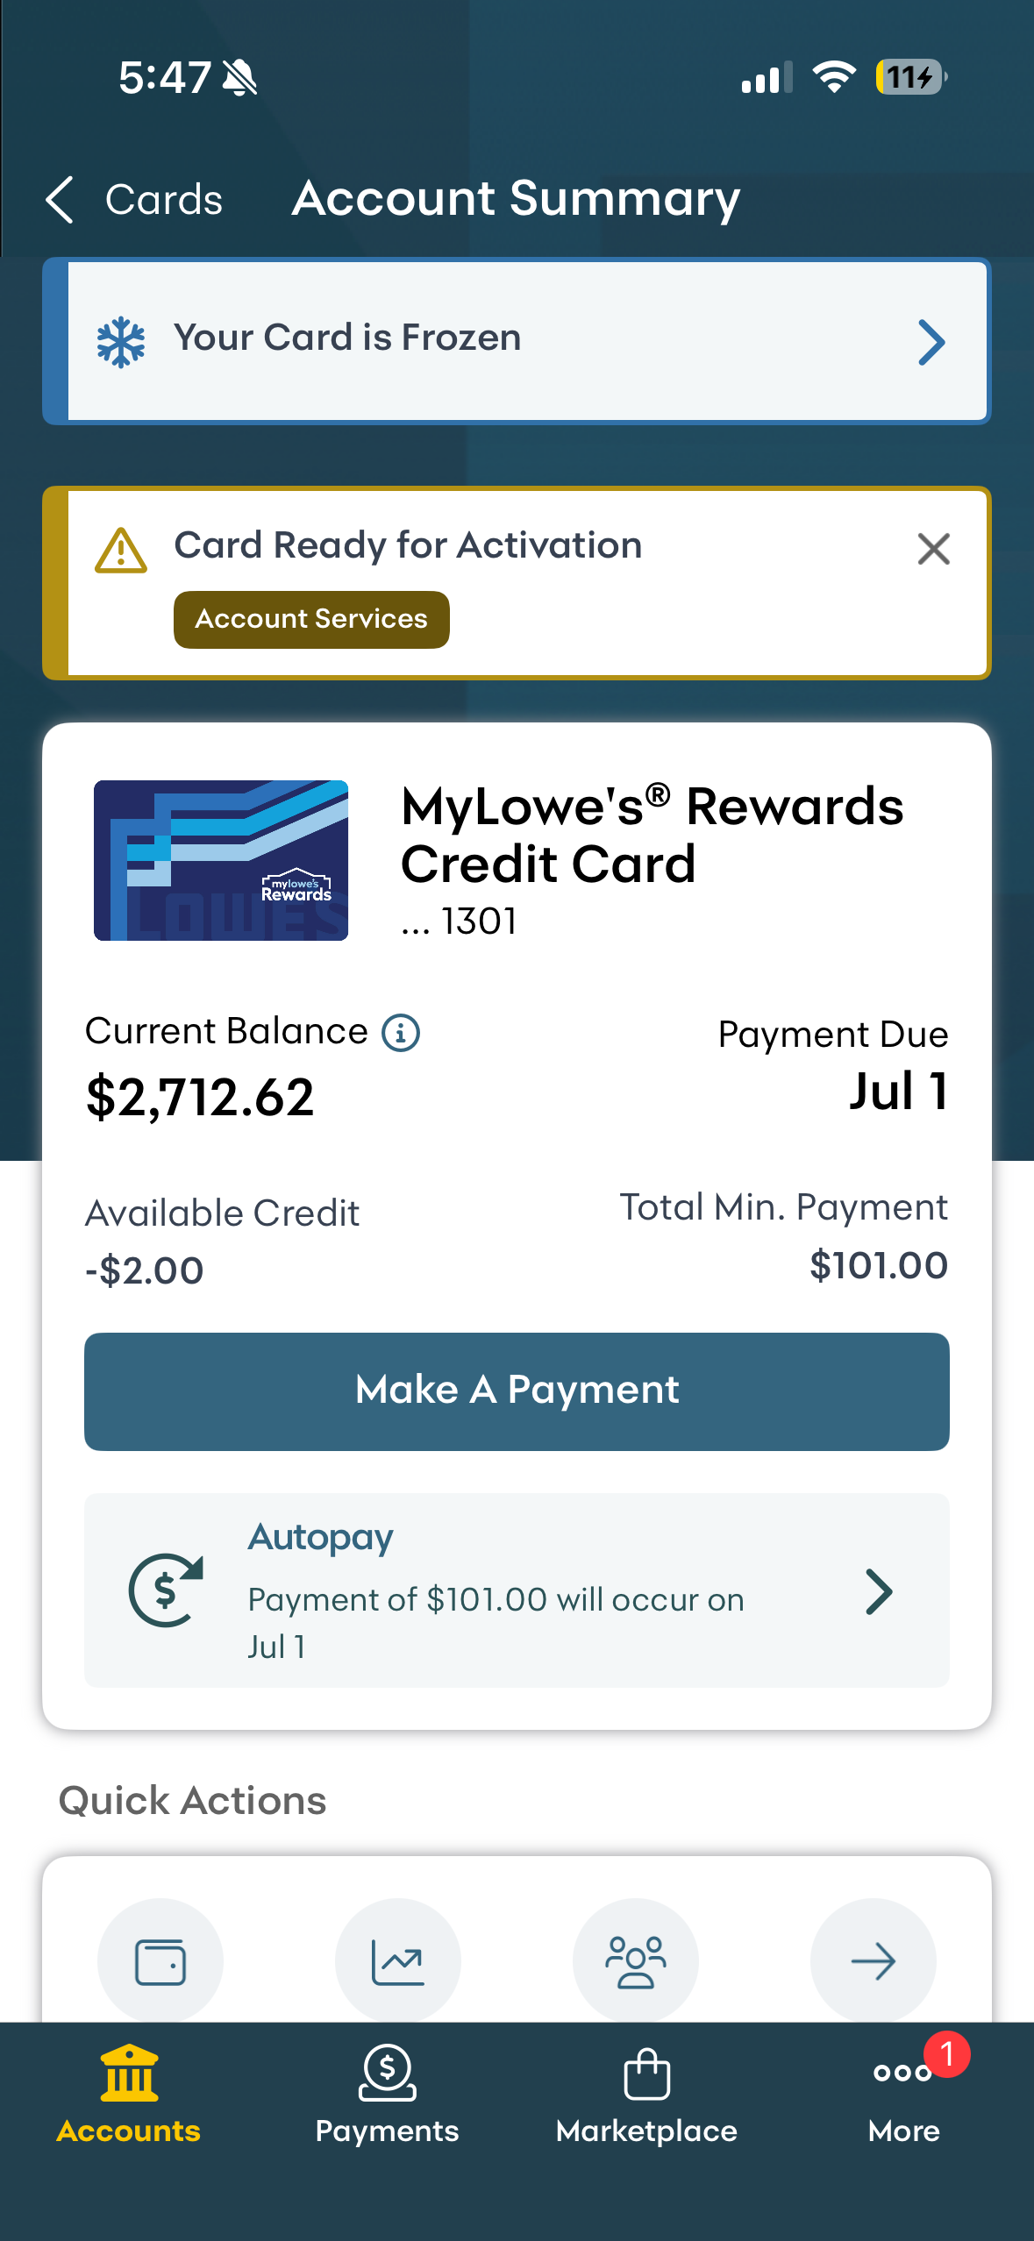1034x2241 pixels.
Task: Tap the snowflake frozen card icon
Action: pos(121,342)
